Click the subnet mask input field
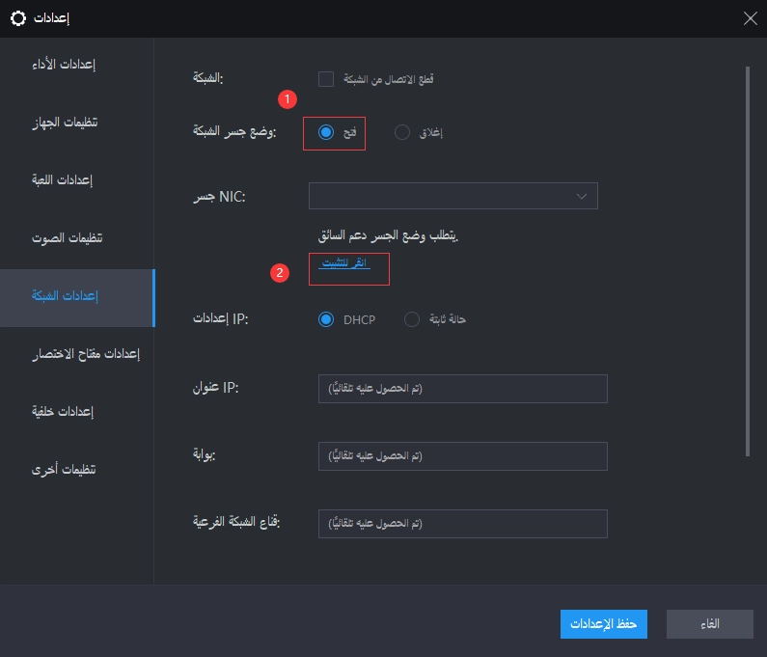This screenshot has height=657, width=767. tap(463, 524)
